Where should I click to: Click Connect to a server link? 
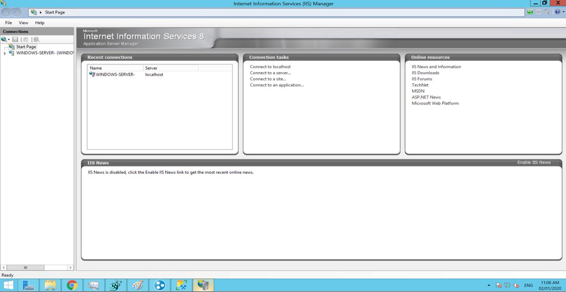(270, 73)
